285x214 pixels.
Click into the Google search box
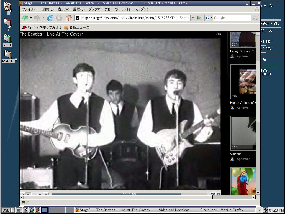point(232,18)
